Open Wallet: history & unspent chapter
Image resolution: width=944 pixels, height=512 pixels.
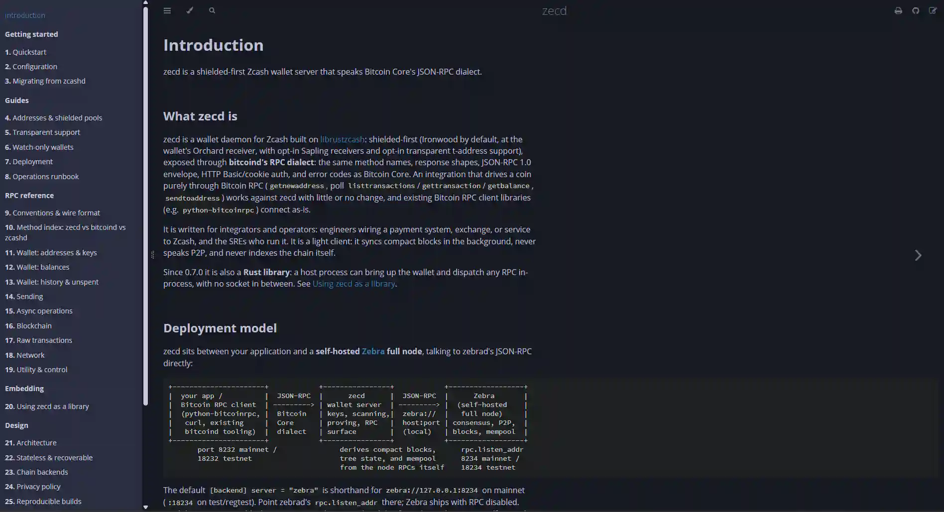(52, 282)
